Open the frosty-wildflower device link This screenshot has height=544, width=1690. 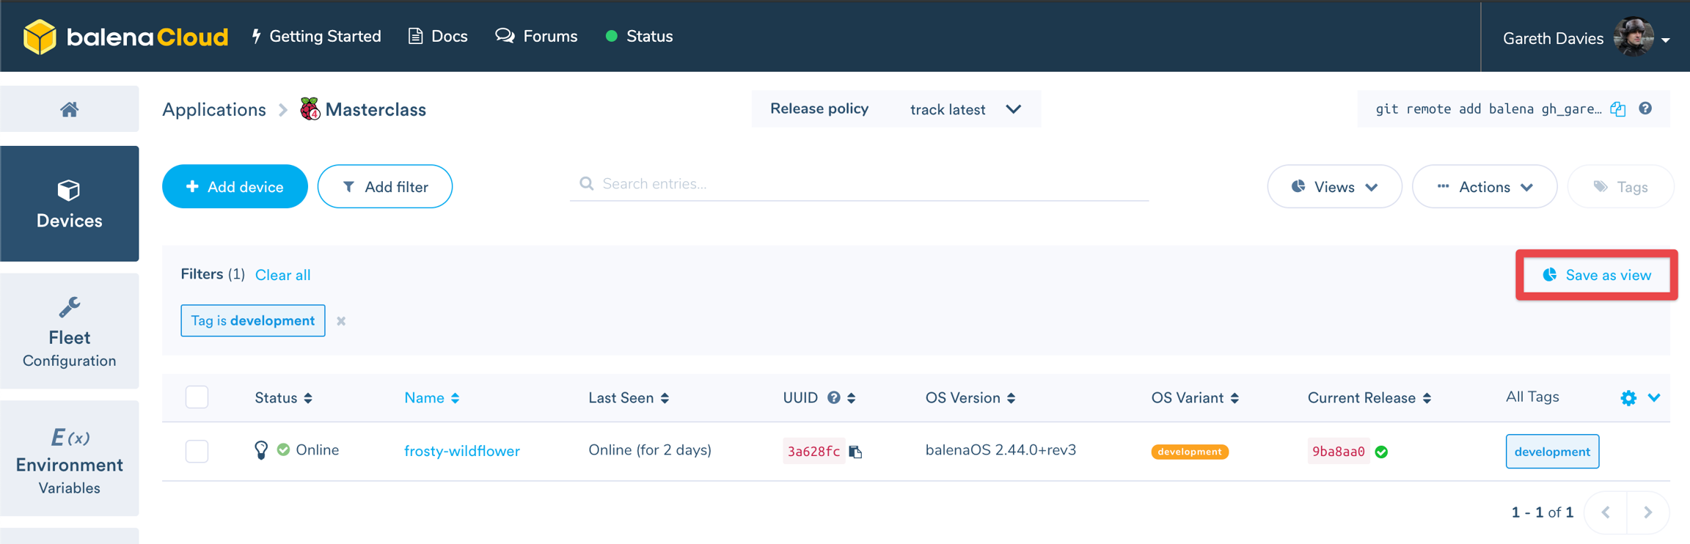(461, 451)
